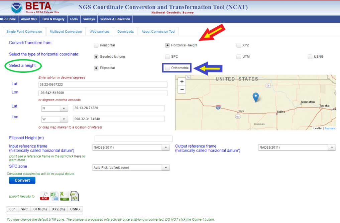
Task: Open the Input reference frame dropdown
Action: click(x=131, y=148)
